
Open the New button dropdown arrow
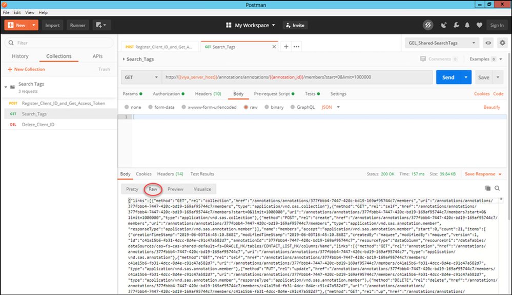tap(34, 25)
